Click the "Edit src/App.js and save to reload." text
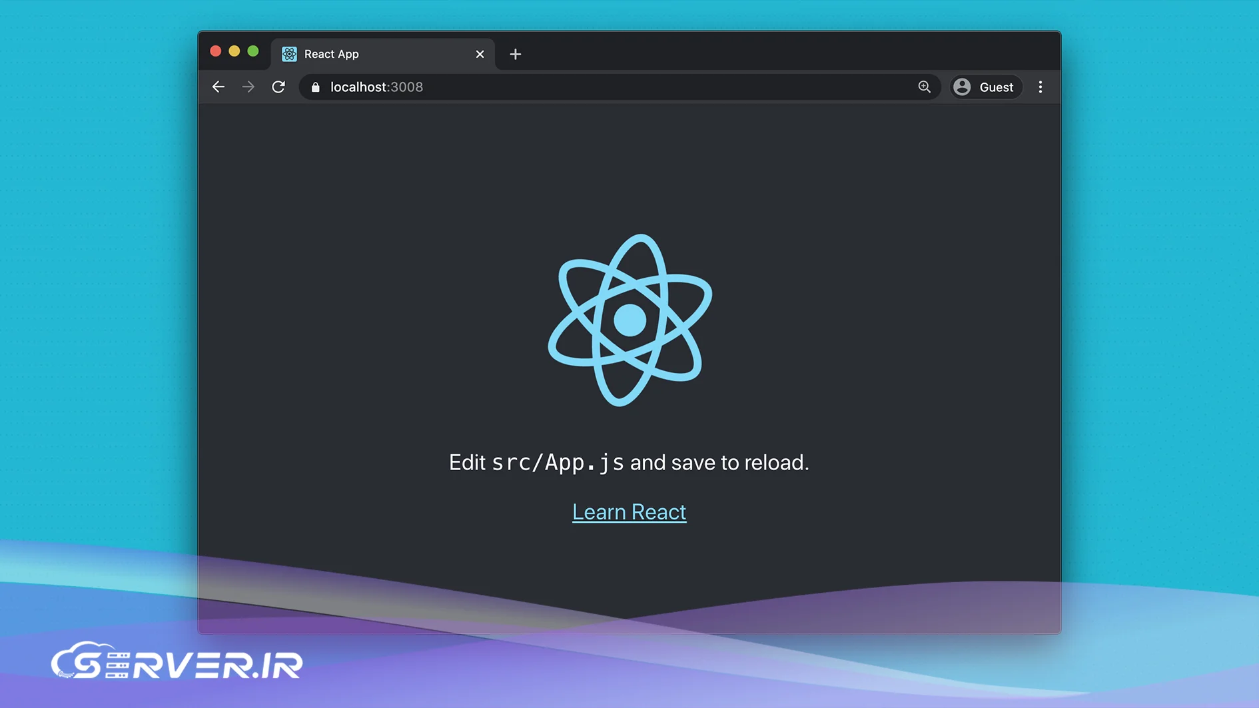 coord(629,462)
